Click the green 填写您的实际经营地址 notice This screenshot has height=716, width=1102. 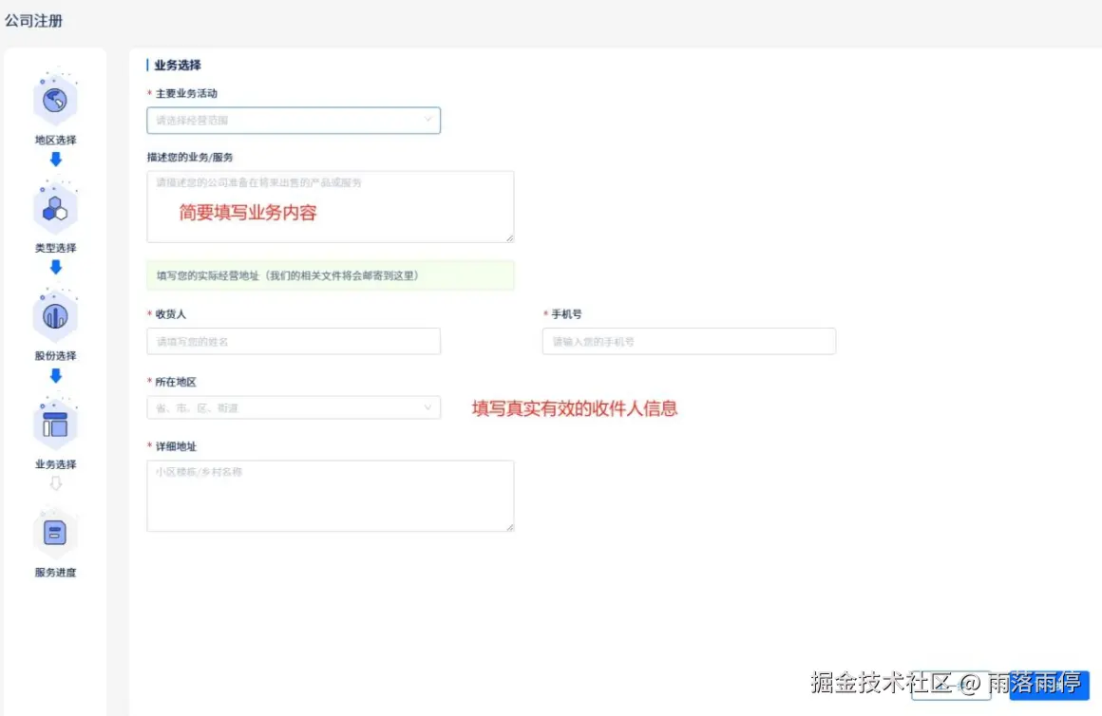[331, 275]
